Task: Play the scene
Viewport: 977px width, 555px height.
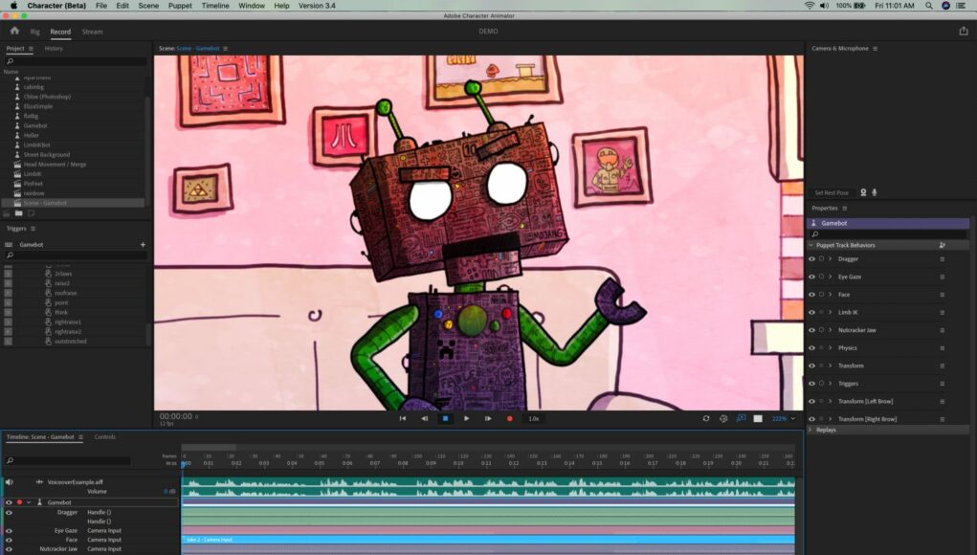Action: click(x=466, y=418)
